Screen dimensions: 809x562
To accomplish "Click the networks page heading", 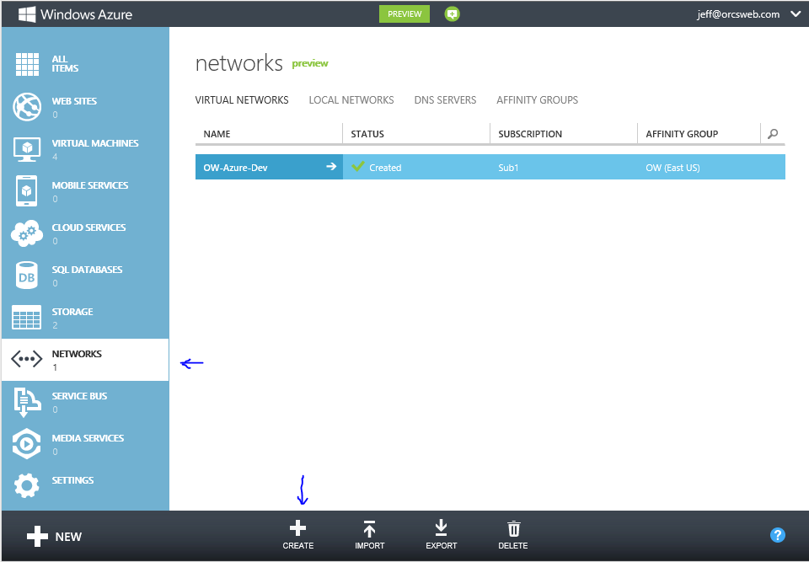I will 238,63.
